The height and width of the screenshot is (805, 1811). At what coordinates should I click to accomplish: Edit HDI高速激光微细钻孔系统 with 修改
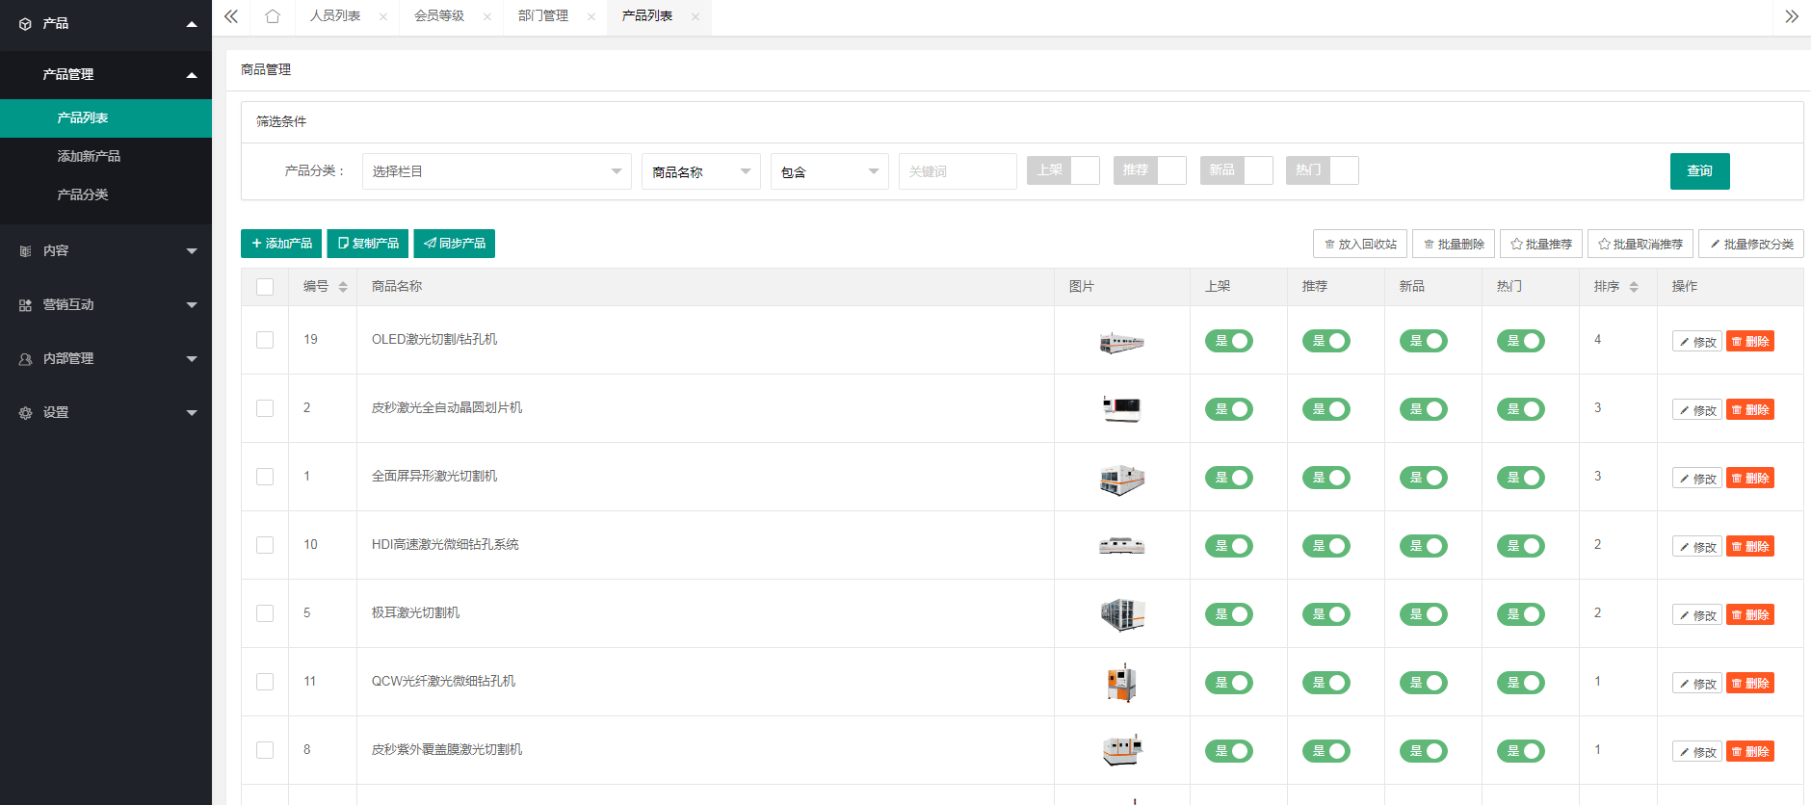click(x=1697, y=547)
